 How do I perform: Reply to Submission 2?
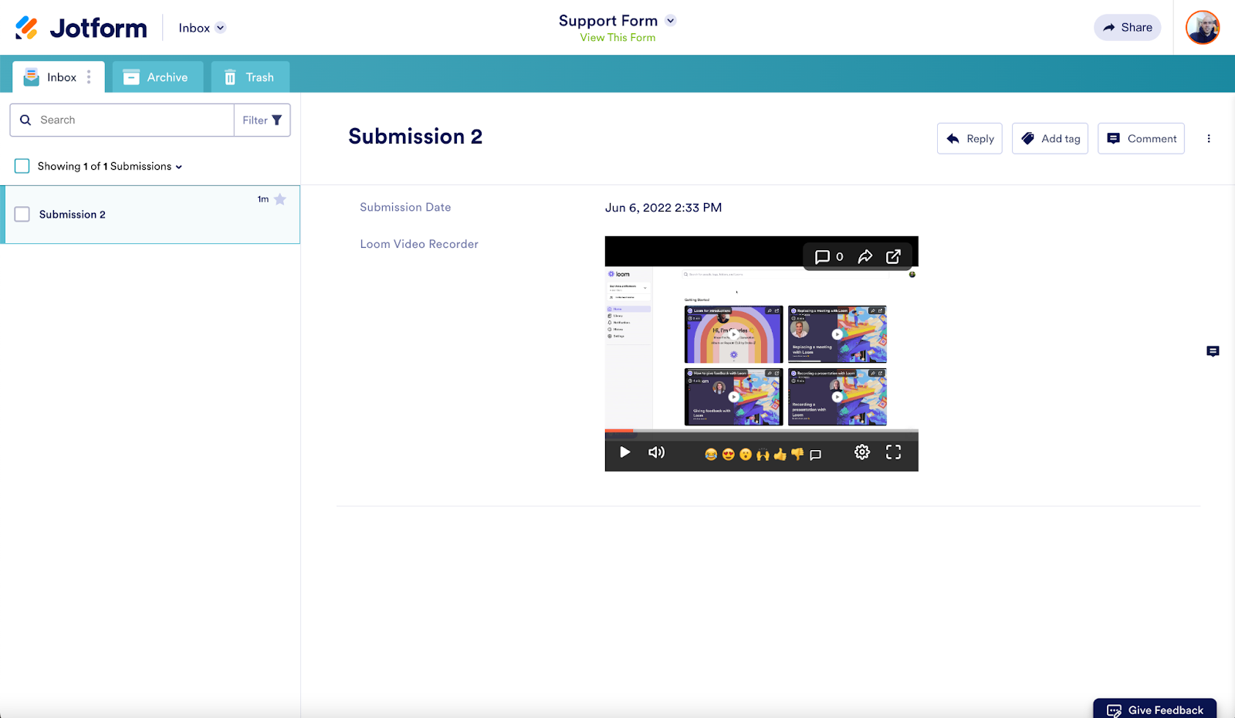tap(969, 139)
